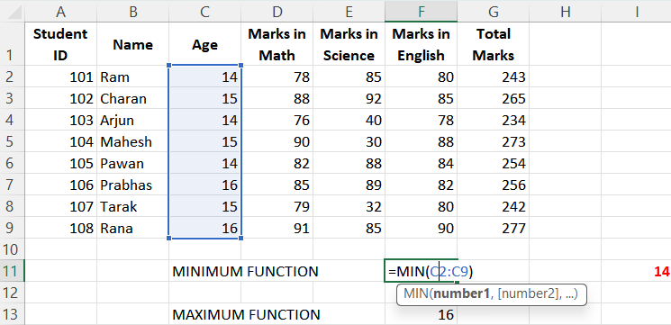Select column B header

[x=133, y=12]
